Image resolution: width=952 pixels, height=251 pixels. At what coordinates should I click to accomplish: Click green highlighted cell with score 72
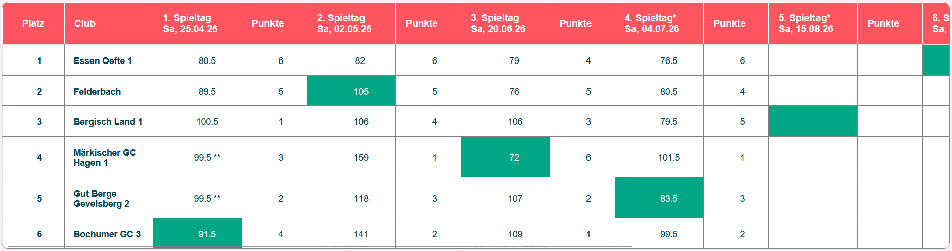(x=505, y=157)
